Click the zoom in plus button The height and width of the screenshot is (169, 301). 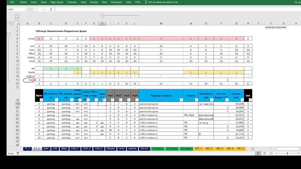click(299, 154)
